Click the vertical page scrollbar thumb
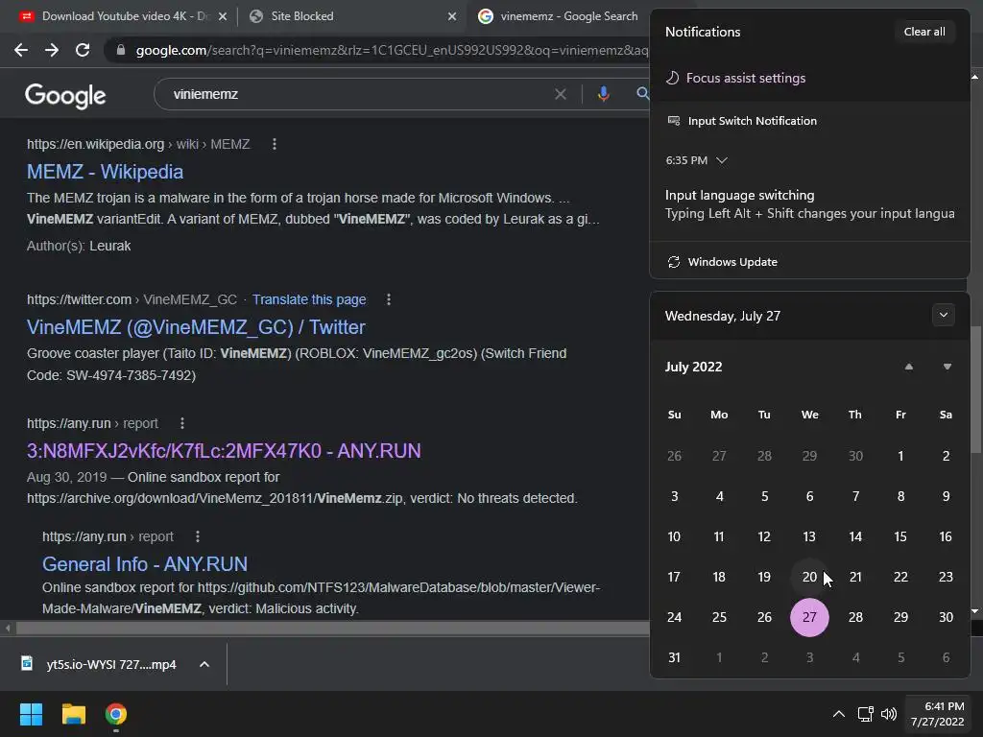This screenshot has width=983, height=737. 976,389
